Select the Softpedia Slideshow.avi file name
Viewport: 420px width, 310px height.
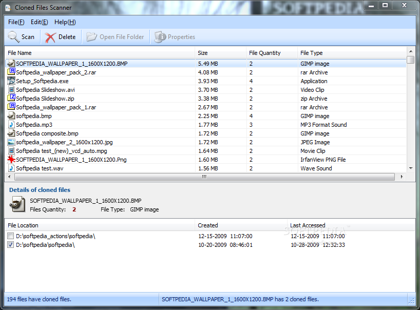45,90
